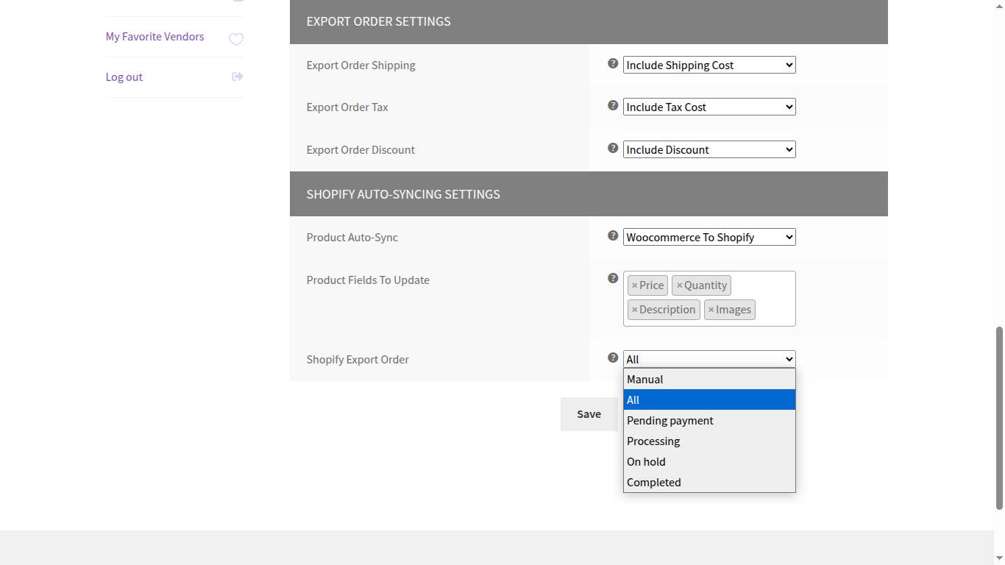The image size is (1005, 565).
Task: Click the logout arrow icon in the sidebar
Action: (x=236, y=76)
